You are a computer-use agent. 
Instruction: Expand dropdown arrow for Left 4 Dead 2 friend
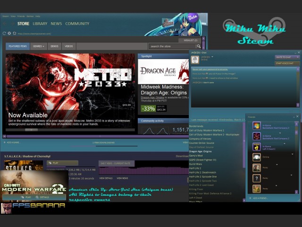point(284,144)
